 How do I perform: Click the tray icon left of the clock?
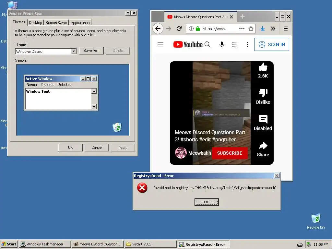(x=309, y=244)
